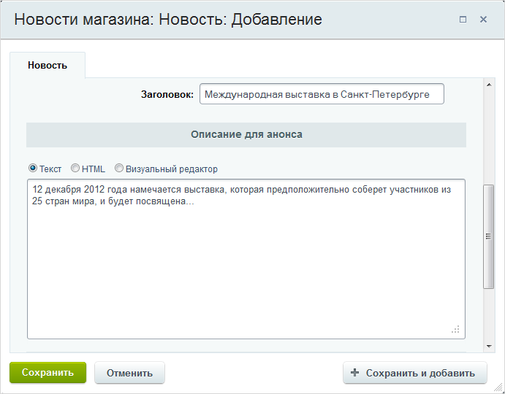Click inside the announcement description textarea
Image resolution: width=505 pixels, height=394 pixels.
click(246, 259)
